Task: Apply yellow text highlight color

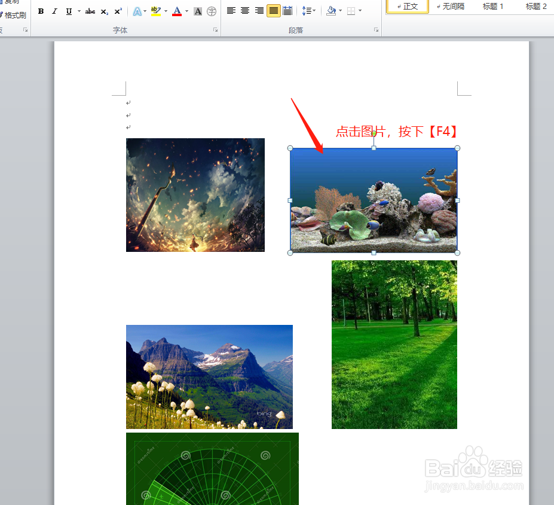Action: [156, 11]
